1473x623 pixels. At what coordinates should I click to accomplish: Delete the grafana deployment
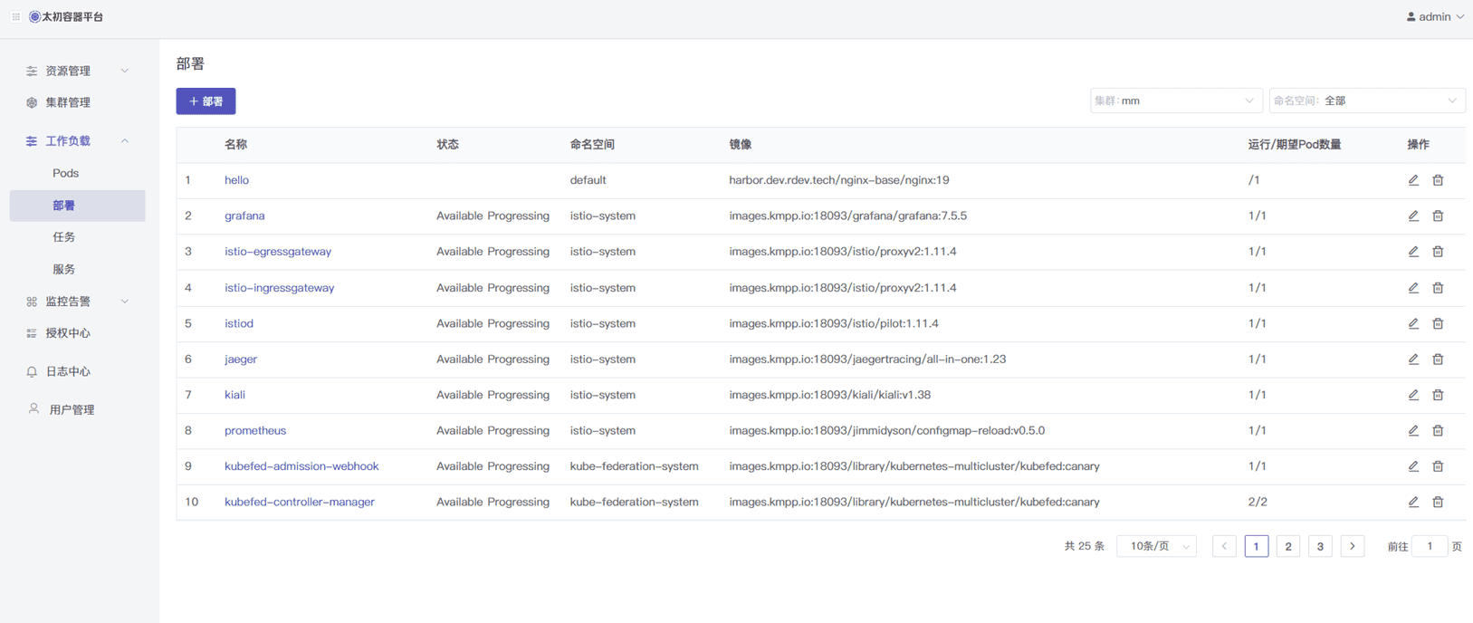pyautogui.click(x=1438, y=216)
